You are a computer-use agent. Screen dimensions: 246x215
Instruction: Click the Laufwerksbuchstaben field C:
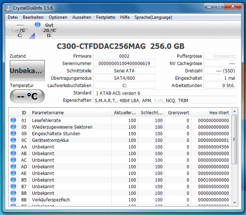(x=124, y=85)
